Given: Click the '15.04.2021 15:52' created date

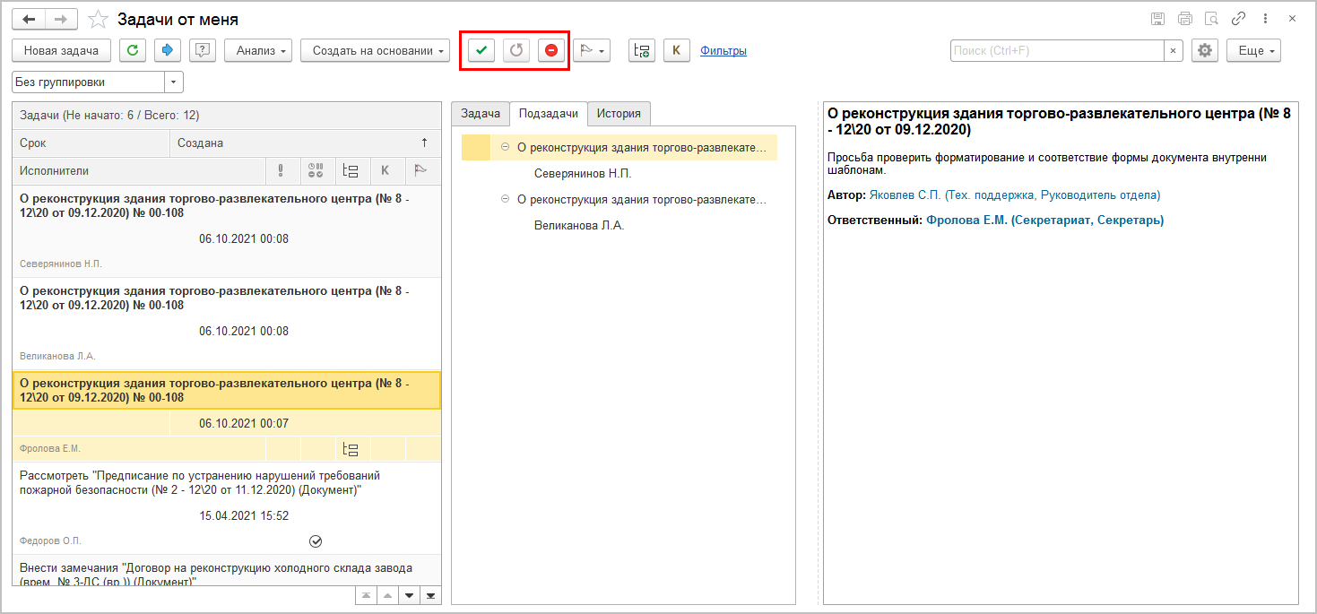Looking at the screenshot, I should (x=244, y=515).
